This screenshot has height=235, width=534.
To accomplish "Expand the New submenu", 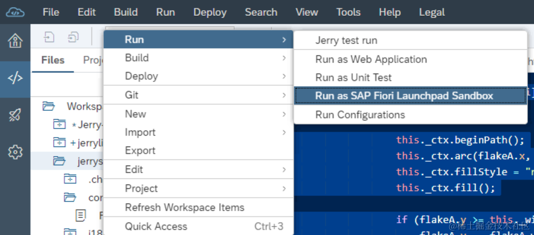I will pyautogui.click(x=198, y=114).
